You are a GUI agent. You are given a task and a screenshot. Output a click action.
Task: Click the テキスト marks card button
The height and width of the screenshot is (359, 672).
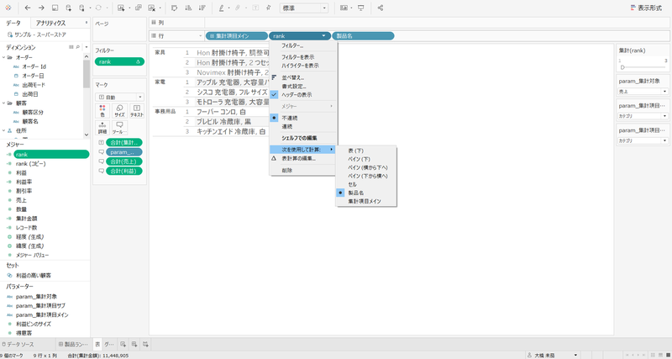point(137,111)
